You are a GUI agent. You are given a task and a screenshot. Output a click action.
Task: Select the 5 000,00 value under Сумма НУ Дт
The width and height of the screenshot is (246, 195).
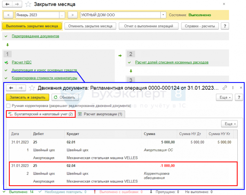[197, 142]
